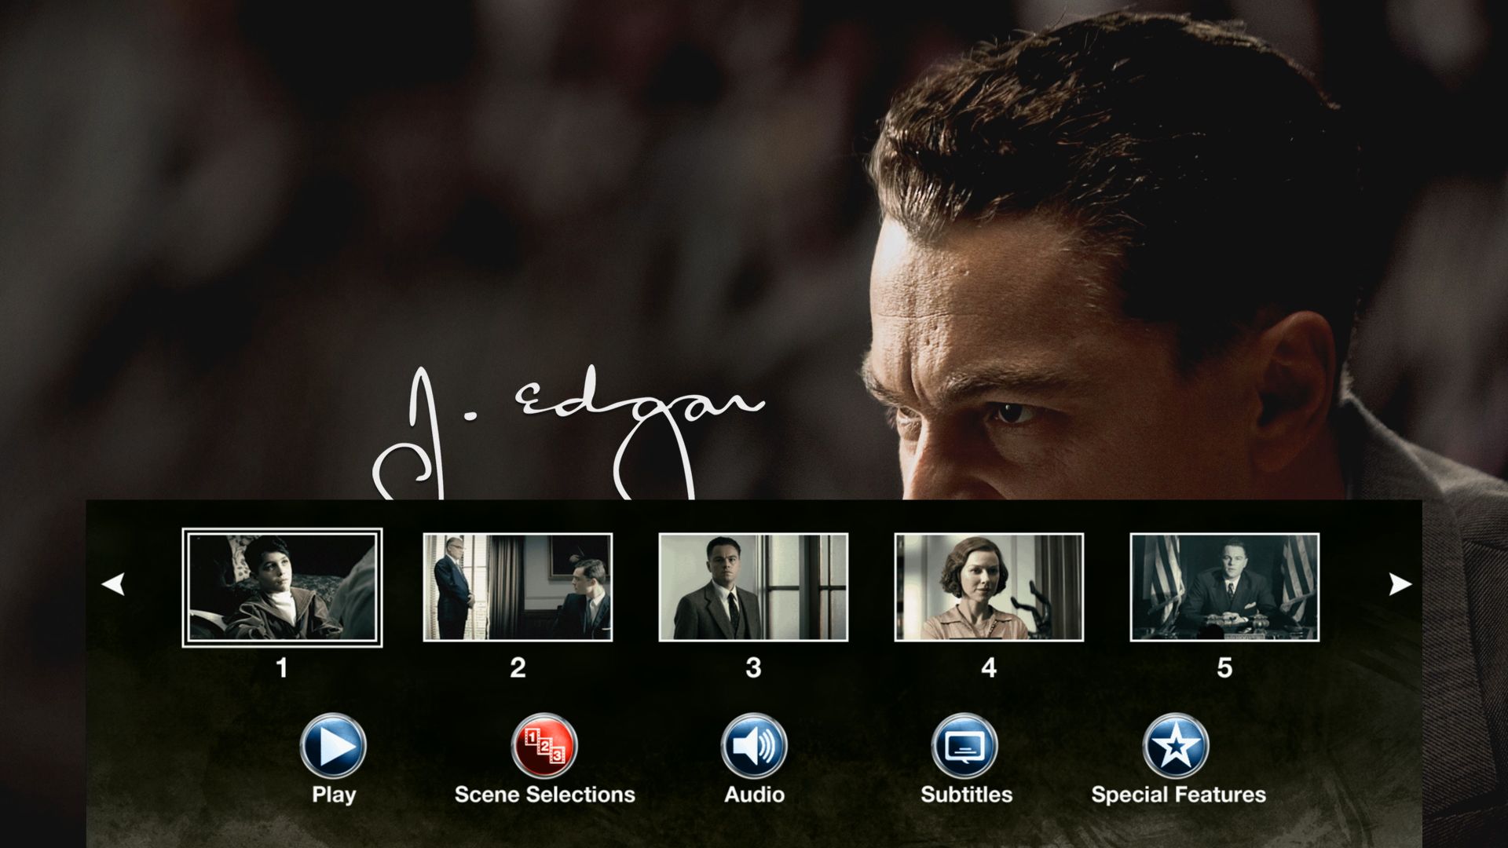
Task: Click the "Subtitles" menu label
Action: tap(966, 795)
